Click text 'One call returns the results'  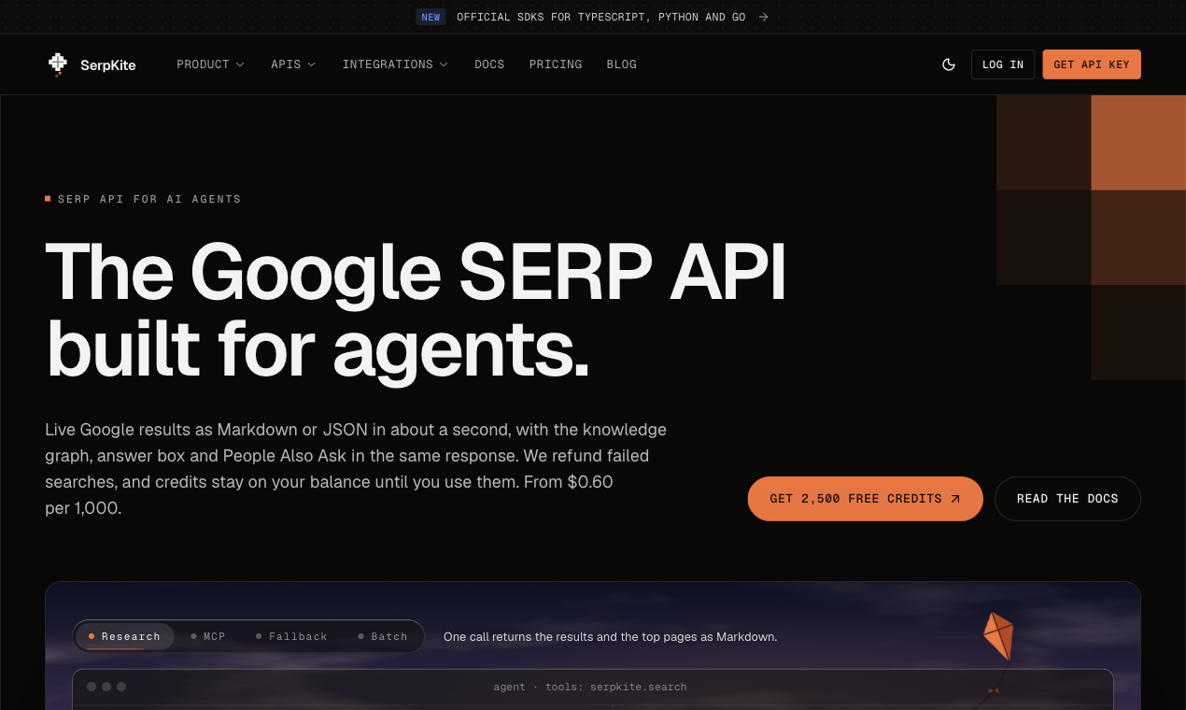tap(519, 636)
